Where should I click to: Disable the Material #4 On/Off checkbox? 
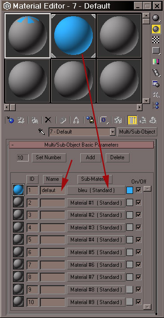[138, 240]
